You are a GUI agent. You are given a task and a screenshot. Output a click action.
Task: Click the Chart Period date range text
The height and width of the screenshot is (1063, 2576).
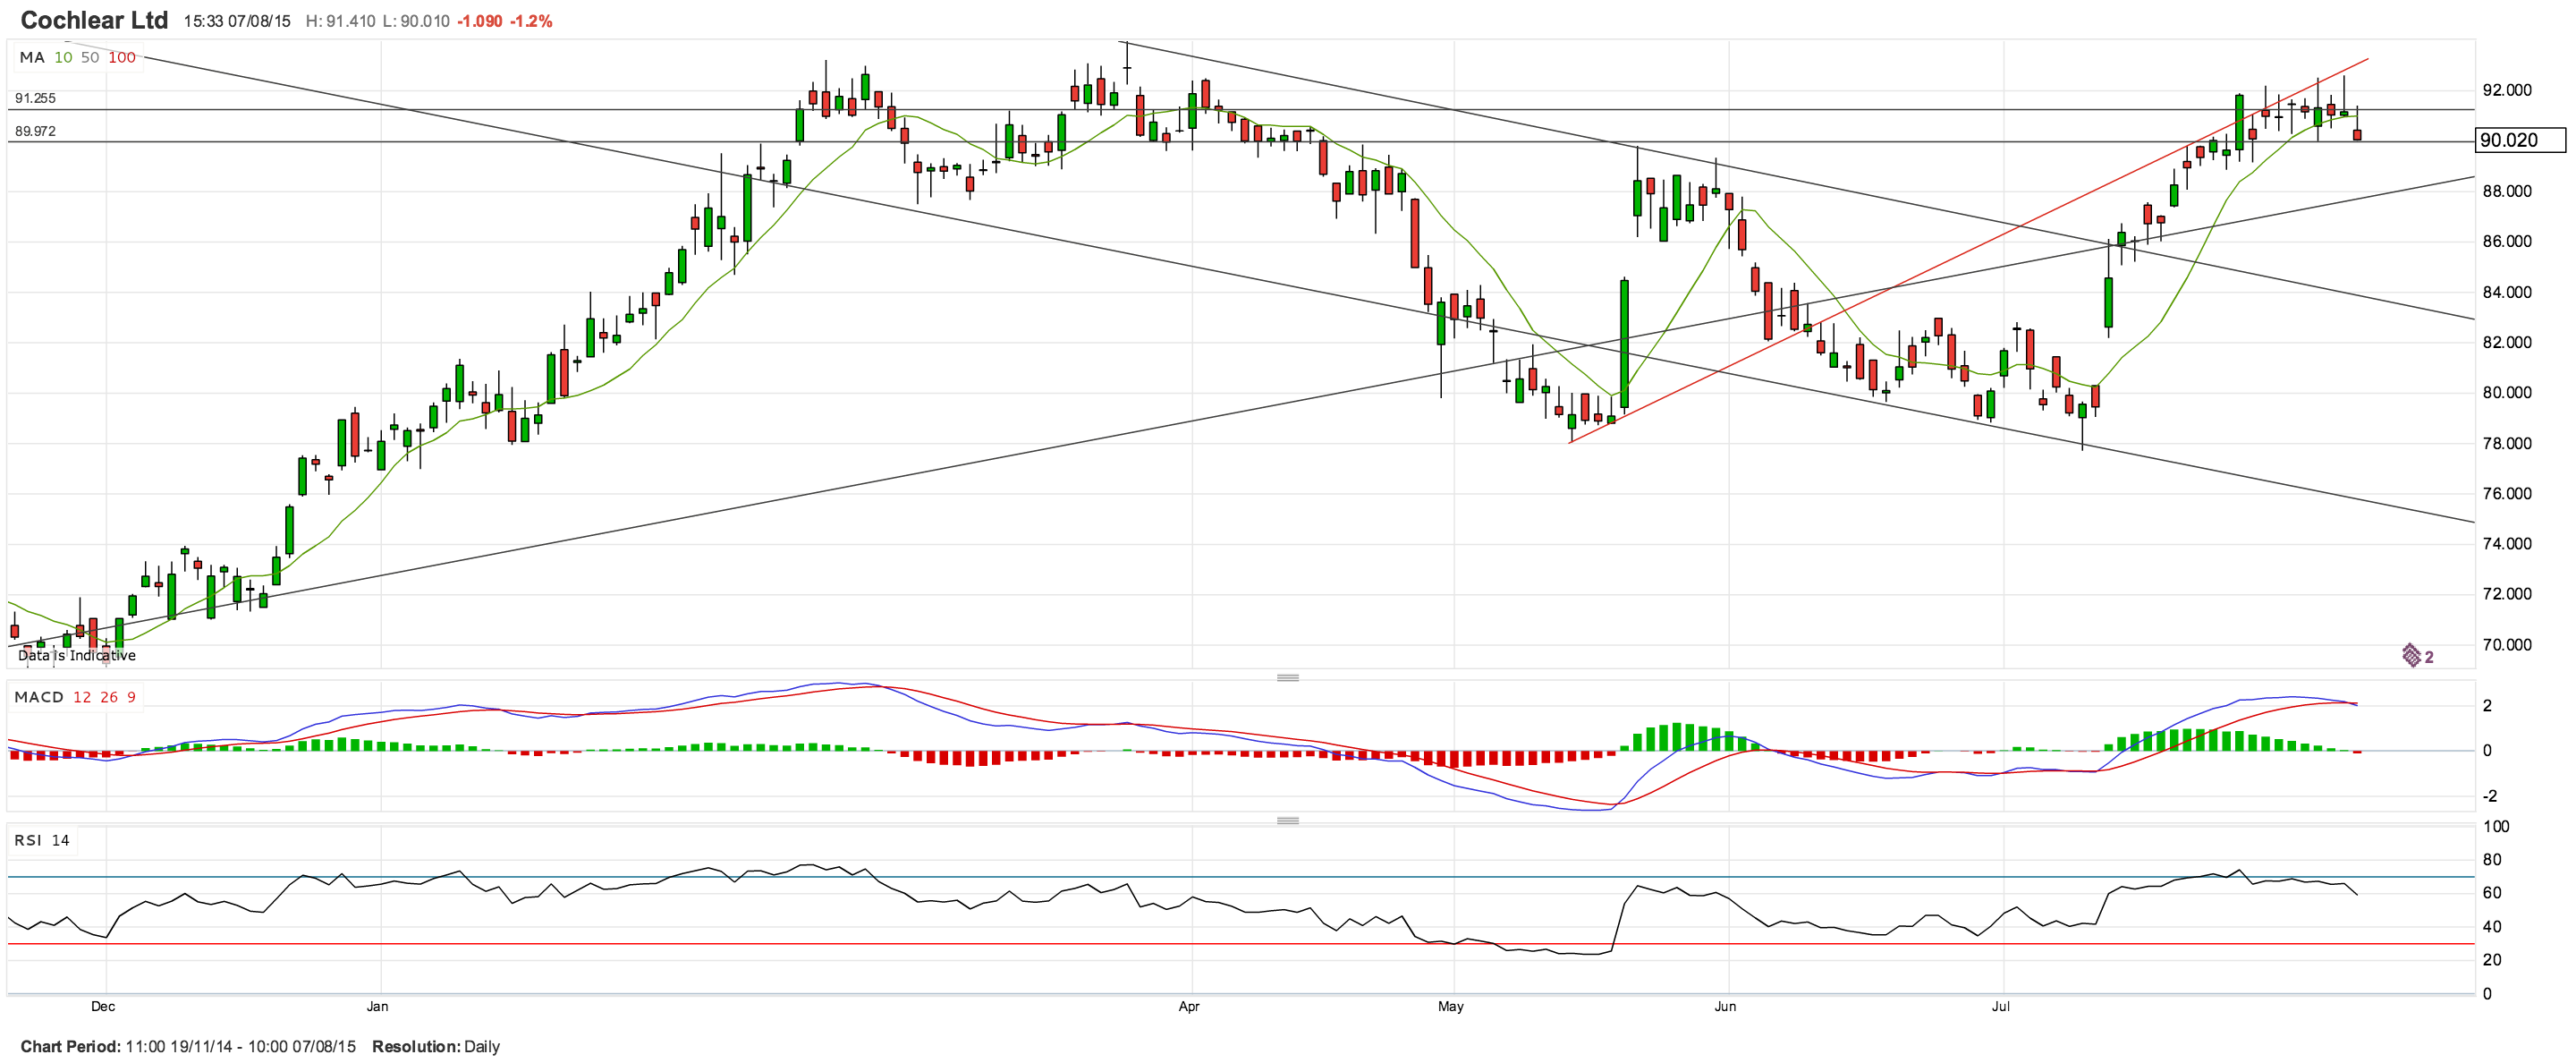[188, 1046]
